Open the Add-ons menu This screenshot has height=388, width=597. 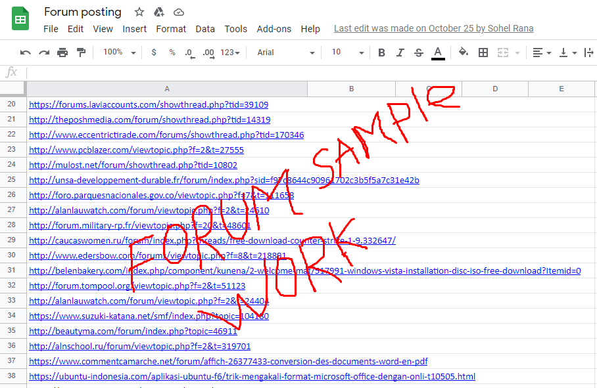click(x=274, y=29)
